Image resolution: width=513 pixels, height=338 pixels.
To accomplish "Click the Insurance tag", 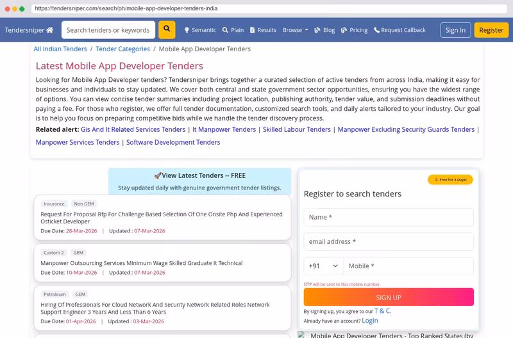I will (x=54, y=204).
